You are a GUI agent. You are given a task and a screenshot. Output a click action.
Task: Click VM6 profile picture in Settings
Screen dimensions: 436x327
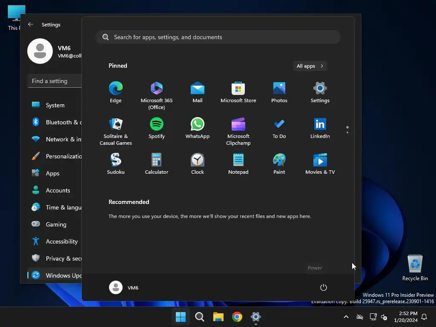40,51
